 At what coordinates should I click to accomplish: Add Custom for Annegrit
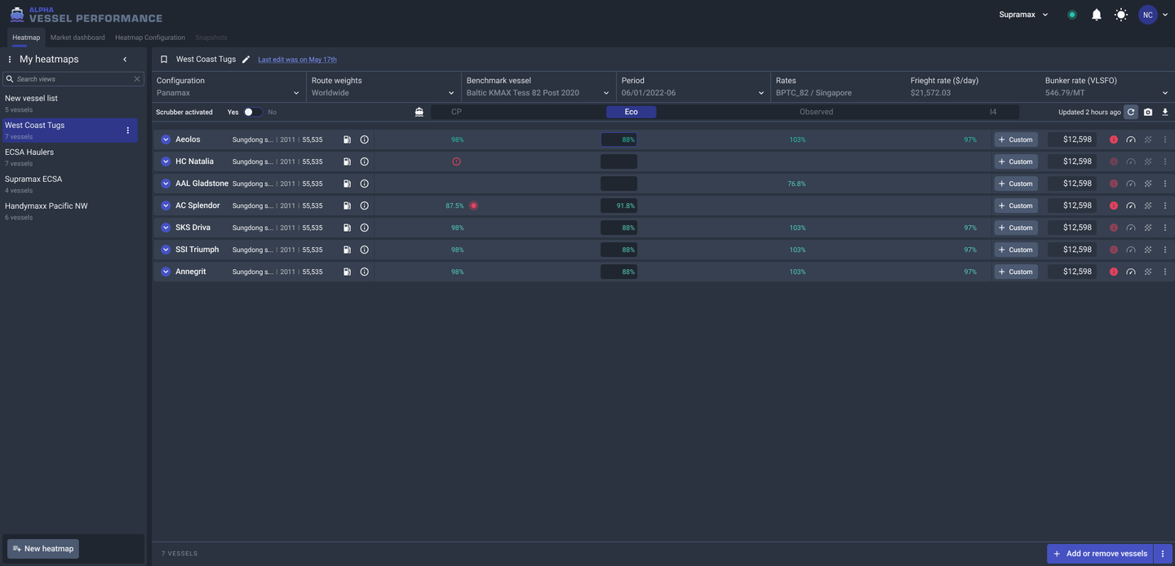click(x=1016, y=272)
